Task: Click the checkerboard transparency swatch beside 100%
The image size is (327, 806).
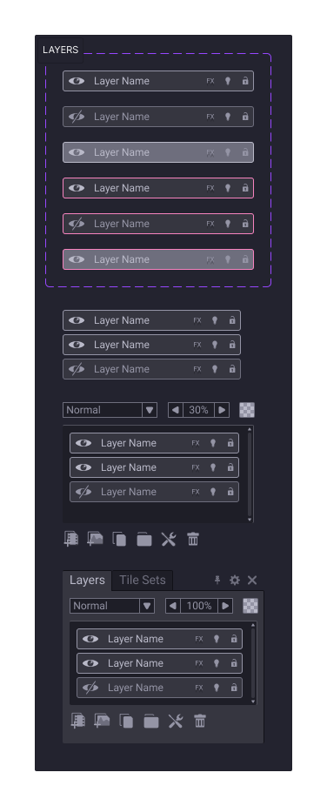Action: (250, 606)
